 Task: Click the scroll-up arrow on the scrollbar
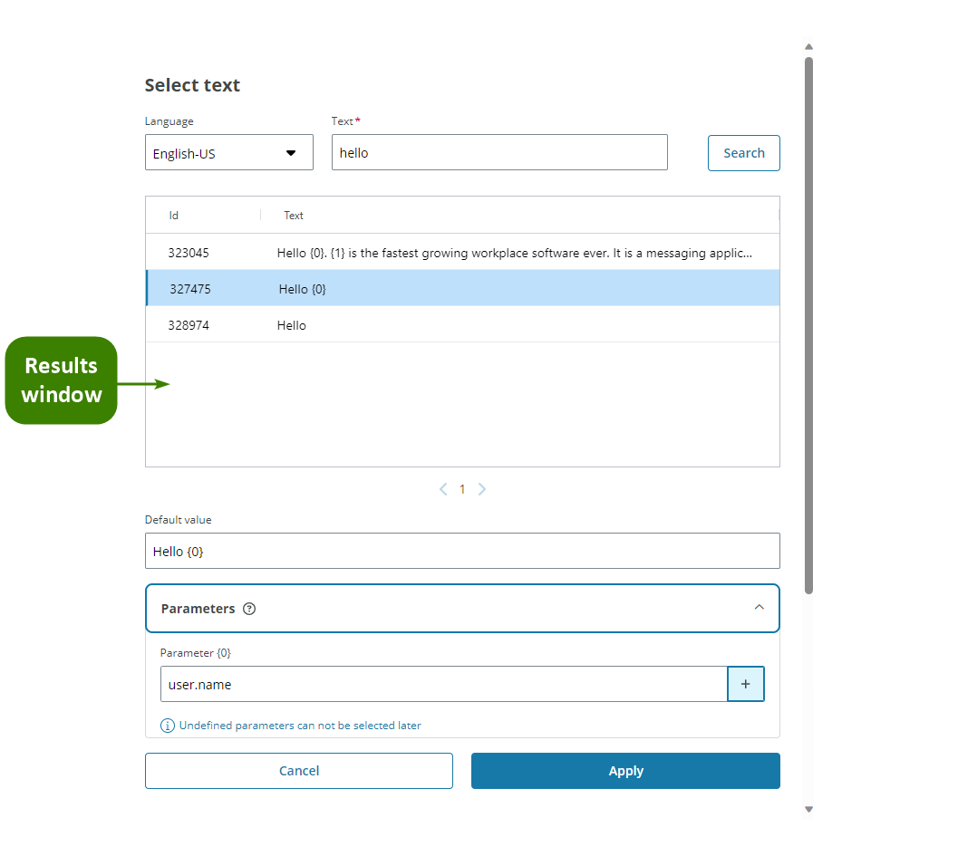pos(808,46)
